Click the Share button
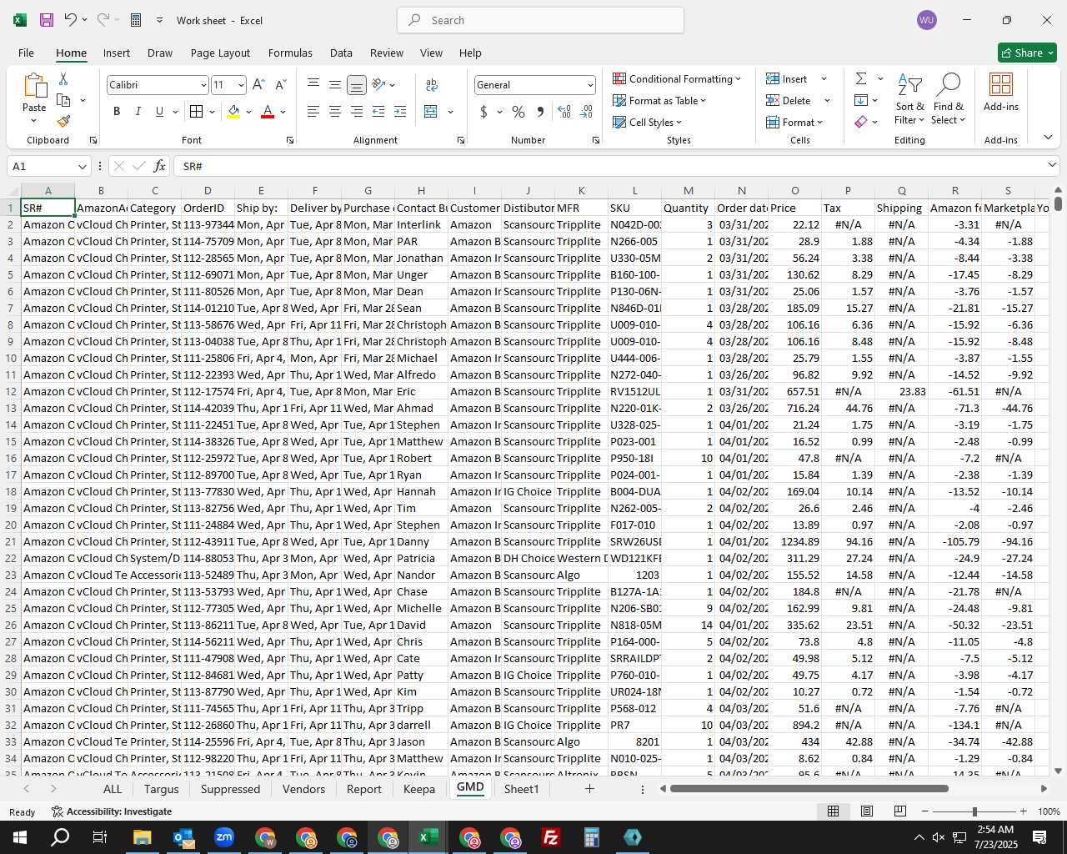The image size is (1067, 854). point(1027,53)
